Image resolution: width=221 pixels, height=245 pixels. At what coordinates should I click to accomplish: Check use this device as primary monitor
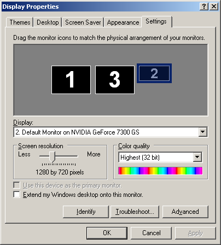click(x=16, y=185)
